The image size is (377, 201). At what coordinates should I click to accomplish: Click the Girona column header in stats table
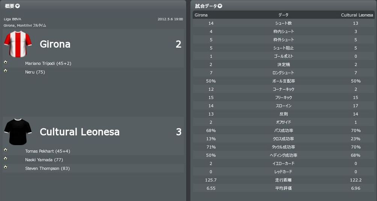(x=201, y=15)
